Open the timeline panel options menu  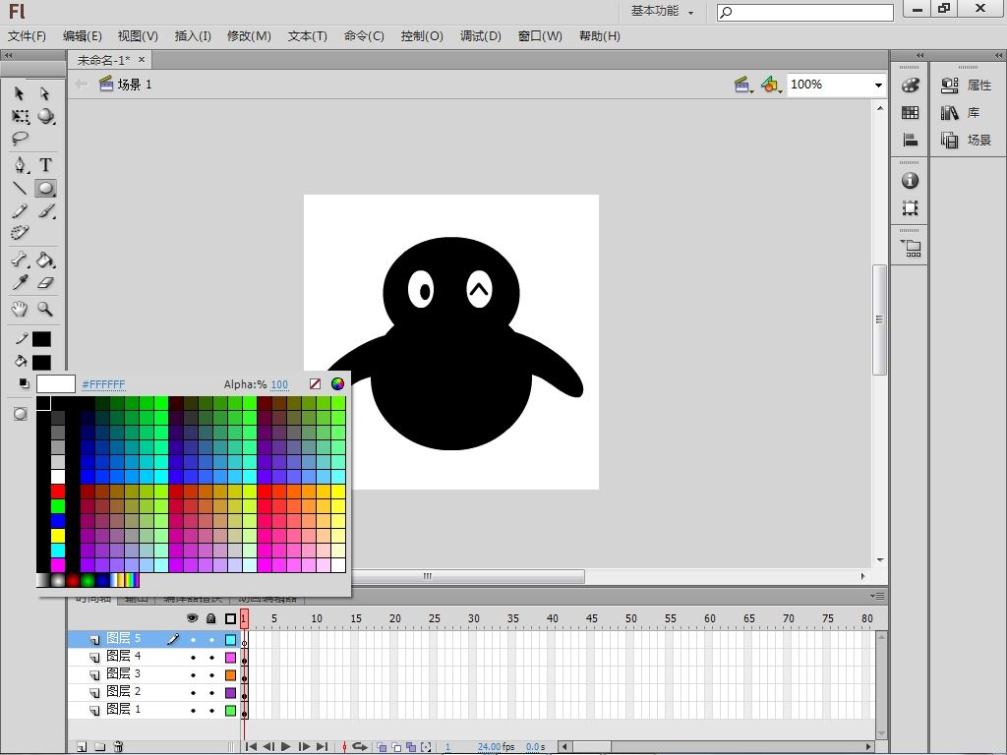[x=877, y=596]
